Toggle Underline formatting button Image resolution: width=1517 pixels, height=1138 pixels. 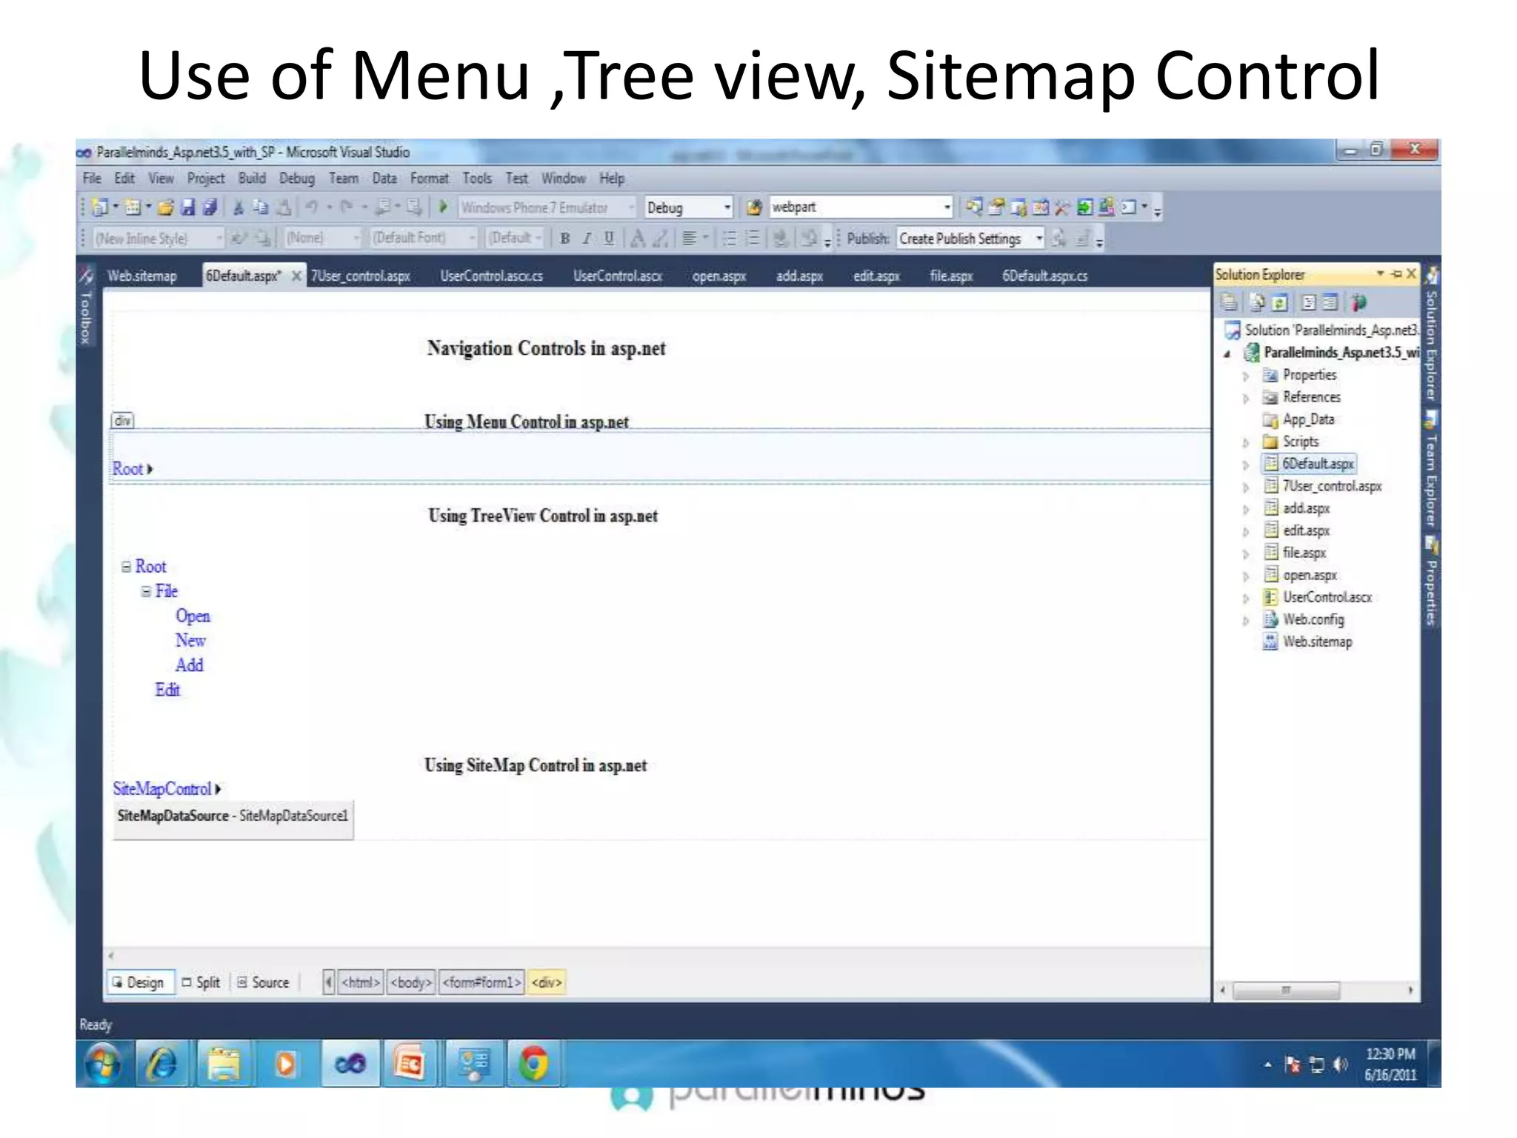point(609,239)
